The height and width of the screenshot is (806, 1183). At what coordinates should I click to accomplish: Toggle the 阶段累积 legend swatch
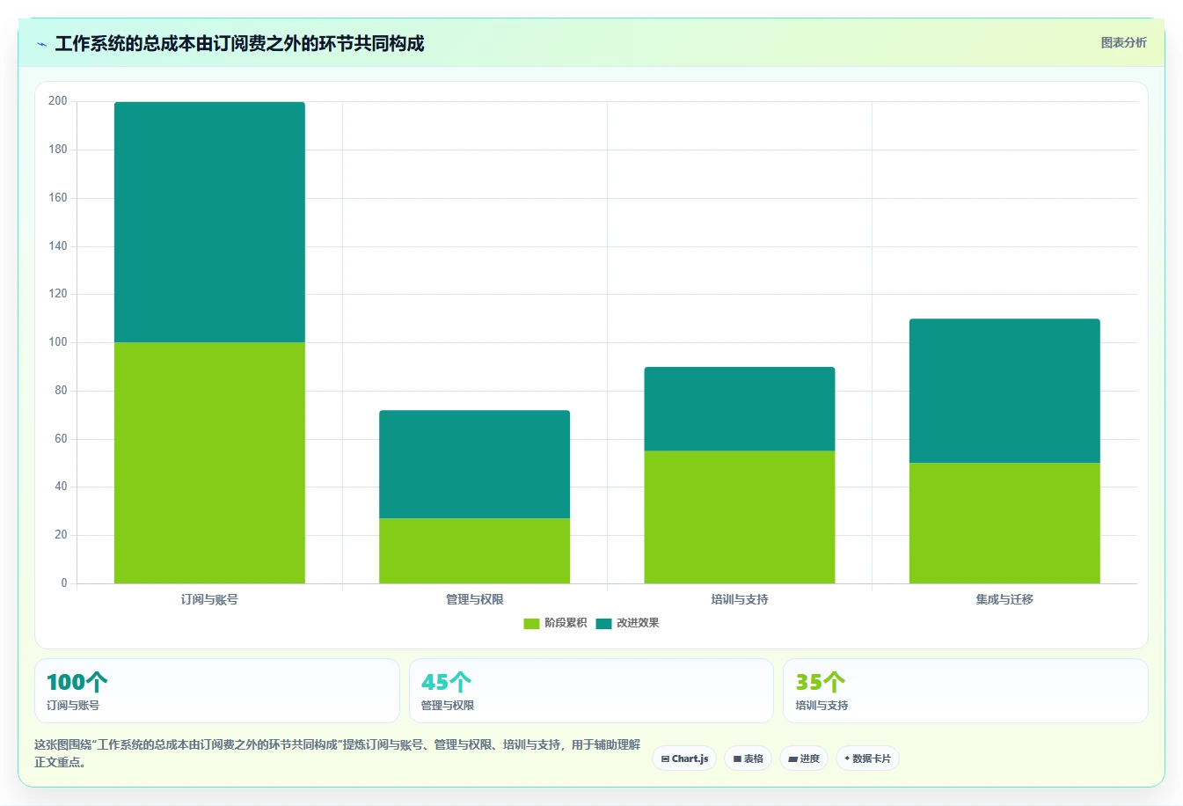tap(531, 623)
